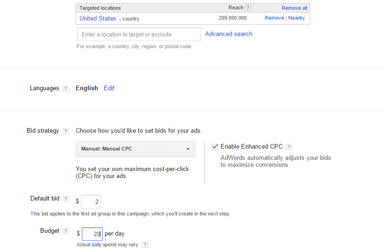This screenshot has height=251, width=385.
Task: Click the dropdown arrow on bid strategy selector
Action: pyautogui.click(x=188, y=149)
